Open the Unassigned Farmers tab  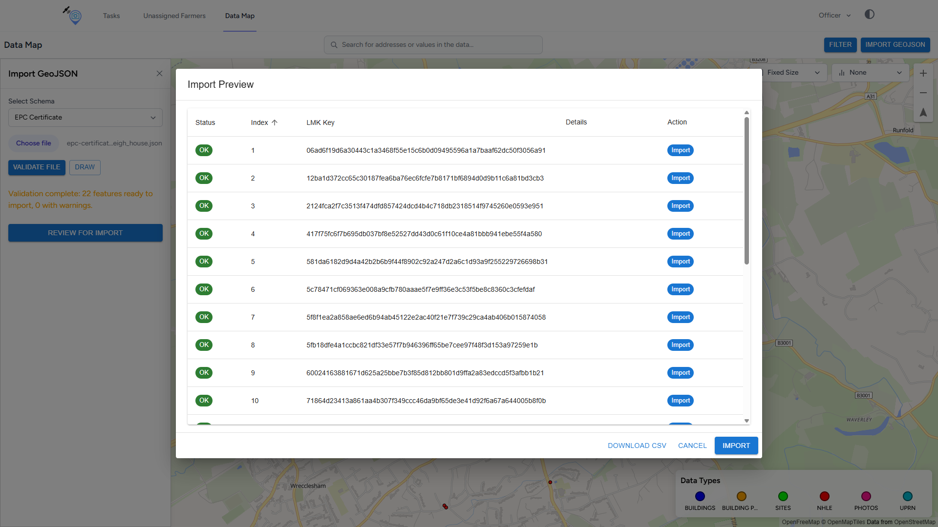coord(174,16)
